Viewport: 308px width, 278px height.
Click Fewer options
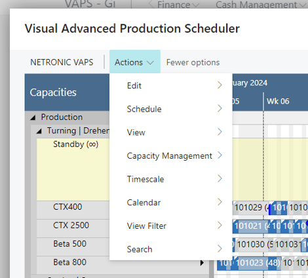(193, 62)
